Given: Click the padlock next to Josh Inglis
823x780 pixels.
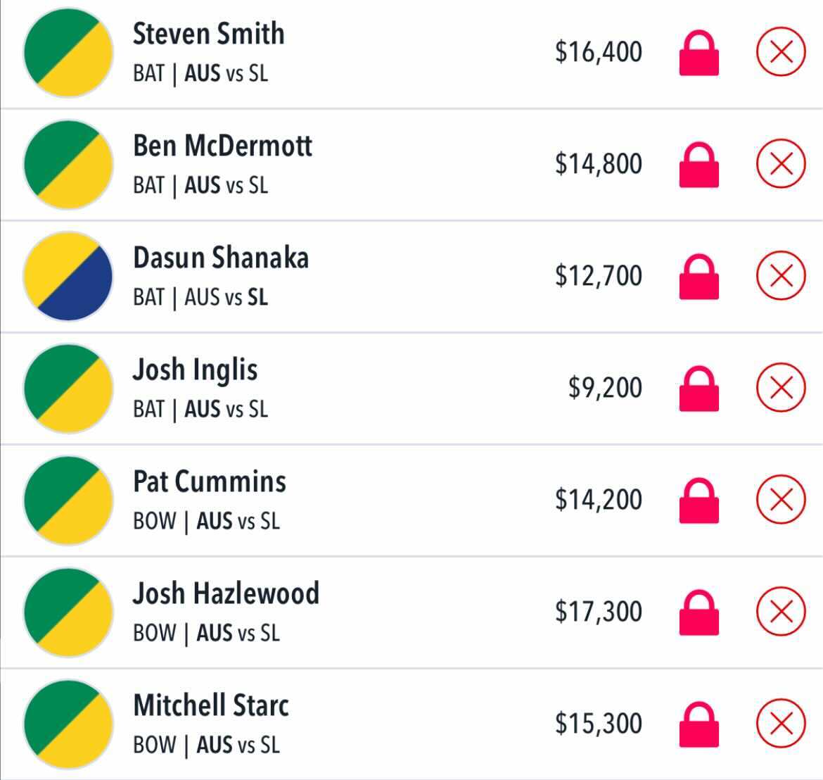Looking at the screenshot, I should tap(698, 389).
